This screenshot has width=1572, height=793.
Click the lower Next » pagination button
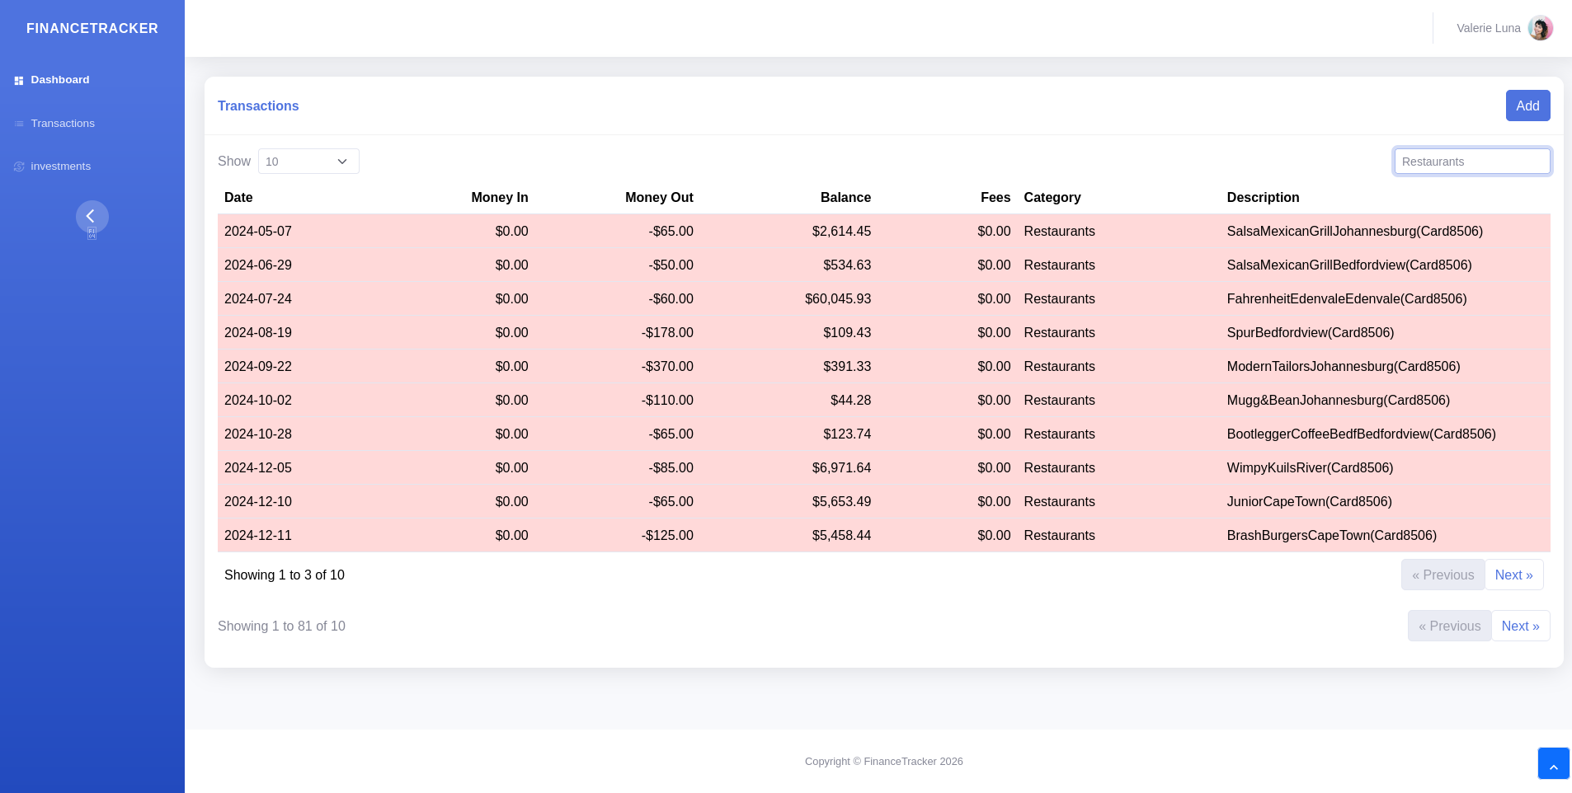click(1520, 626)
